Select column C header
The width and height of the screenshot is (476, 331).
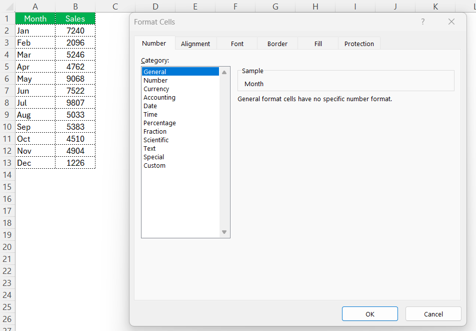click(x=115, y=7)
